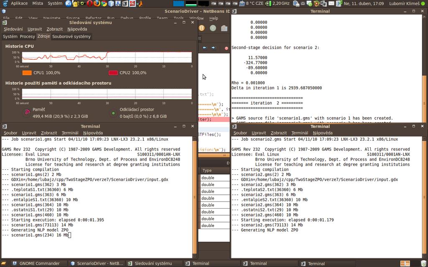This screenshot has height=267, width=428.
Task: Click the scrollbar of the scenario1 terminal
Action: [x=195, y=197]
